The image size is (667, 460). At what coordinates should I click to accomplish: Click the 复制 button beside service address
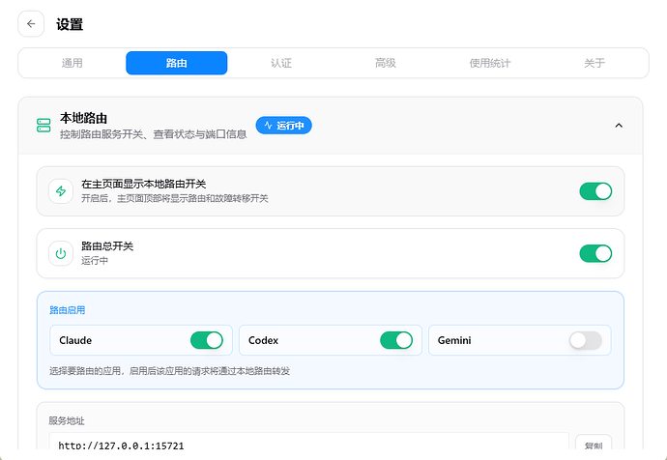(x=594, y=446)
